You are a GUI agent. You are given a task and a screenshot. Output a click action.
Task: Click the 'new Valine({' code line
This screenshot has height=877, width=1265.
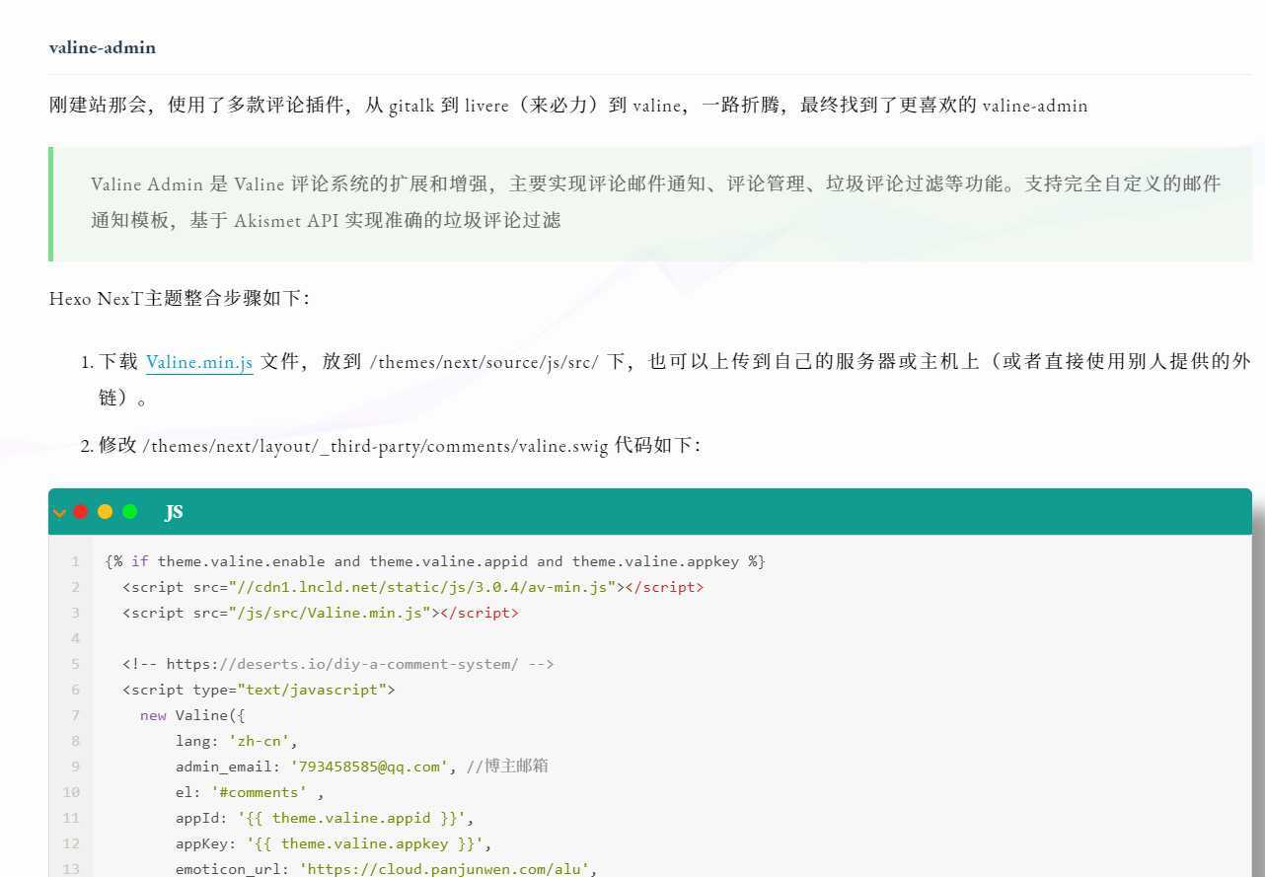tap(192, 715)
